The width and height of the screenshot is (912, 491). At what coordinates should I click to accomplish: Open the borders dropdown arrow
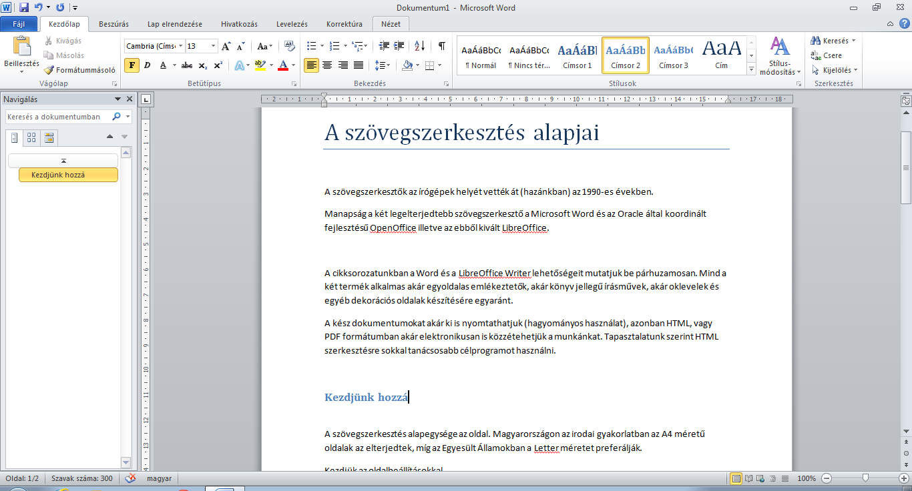click(x=439, y=65)
